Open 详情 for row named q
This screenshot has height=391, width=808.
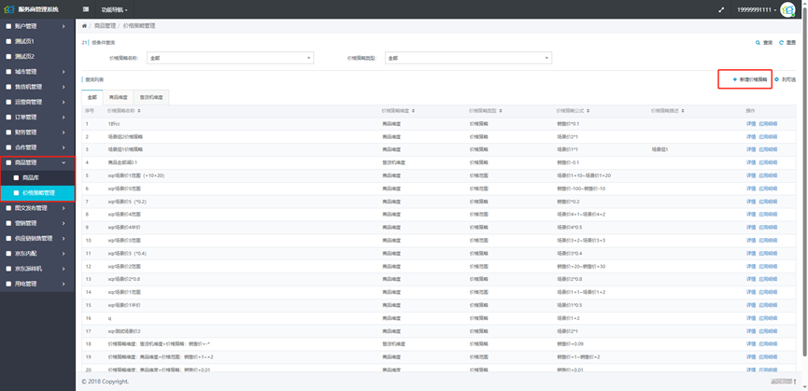[x=751, y=318]
